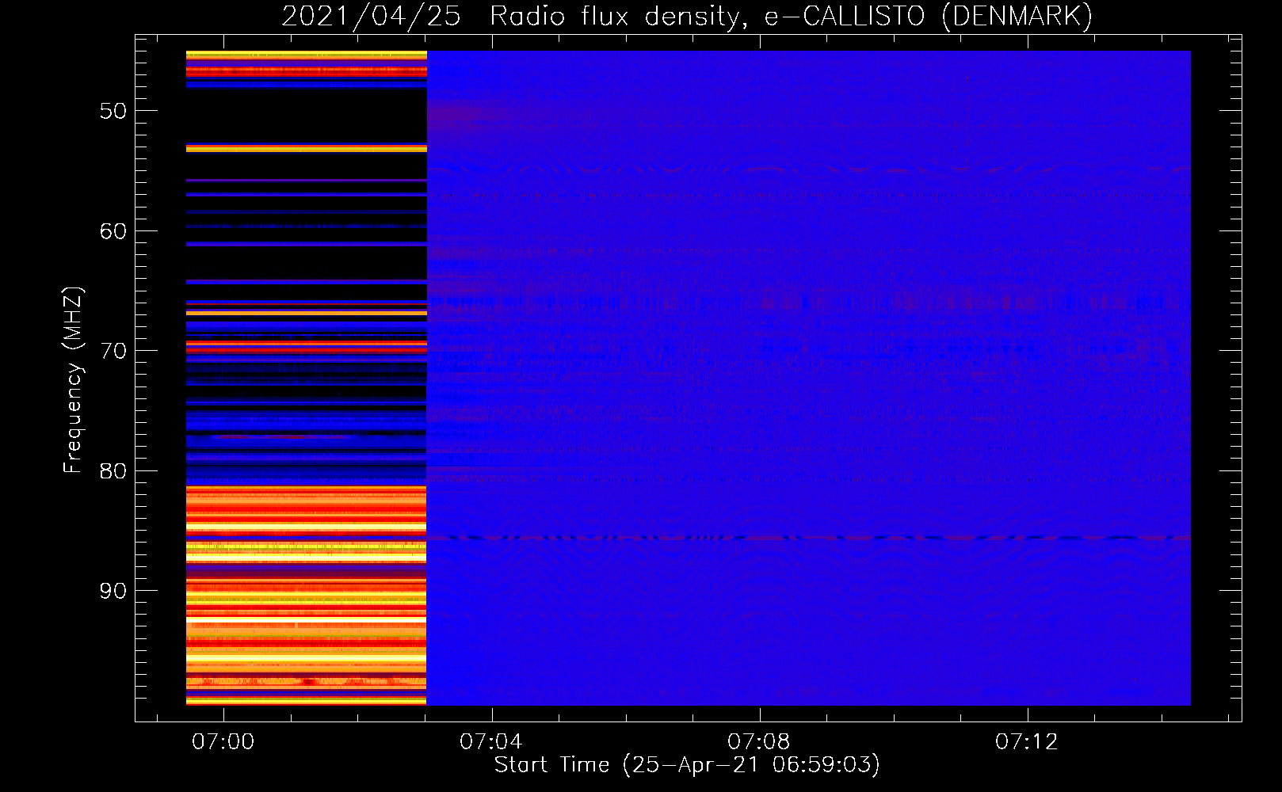Select the 'Frequency (MHZ)' y-axis label
The image size is (1282, 792).
click(73, 380)
